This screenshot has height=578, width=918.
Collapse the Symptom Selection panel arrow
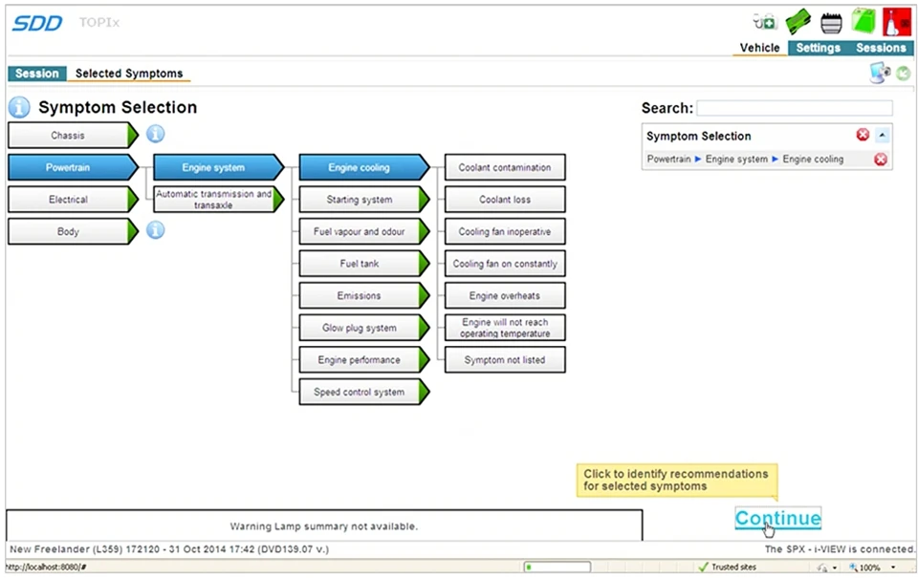click(x=883, y=136)
